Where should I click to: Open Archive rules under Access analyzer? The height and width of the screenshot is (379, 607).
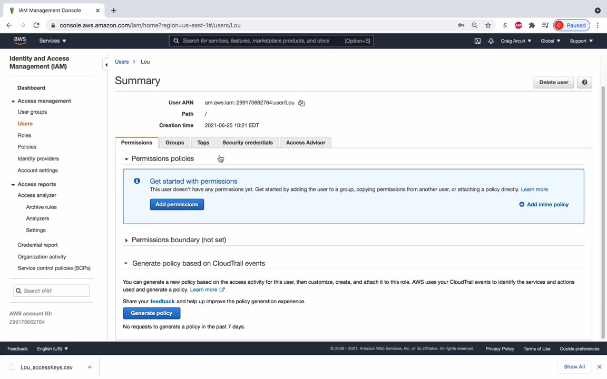[41, 207]
